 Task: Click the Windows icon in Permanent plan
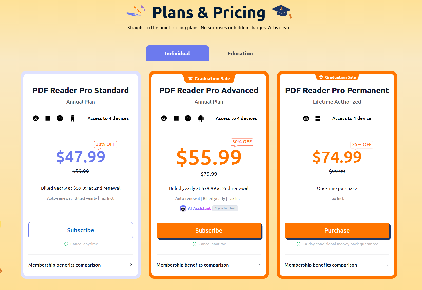[318, 118]
